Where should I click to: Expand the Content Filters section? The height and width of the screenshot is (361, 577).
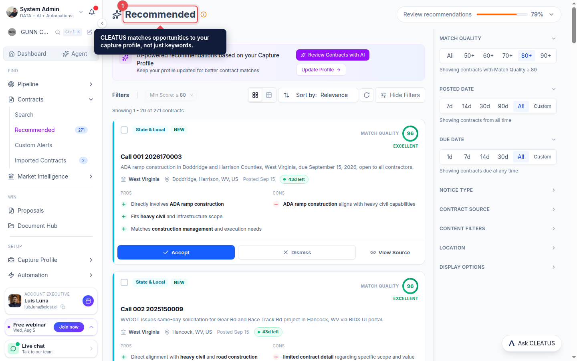(497, 229)
